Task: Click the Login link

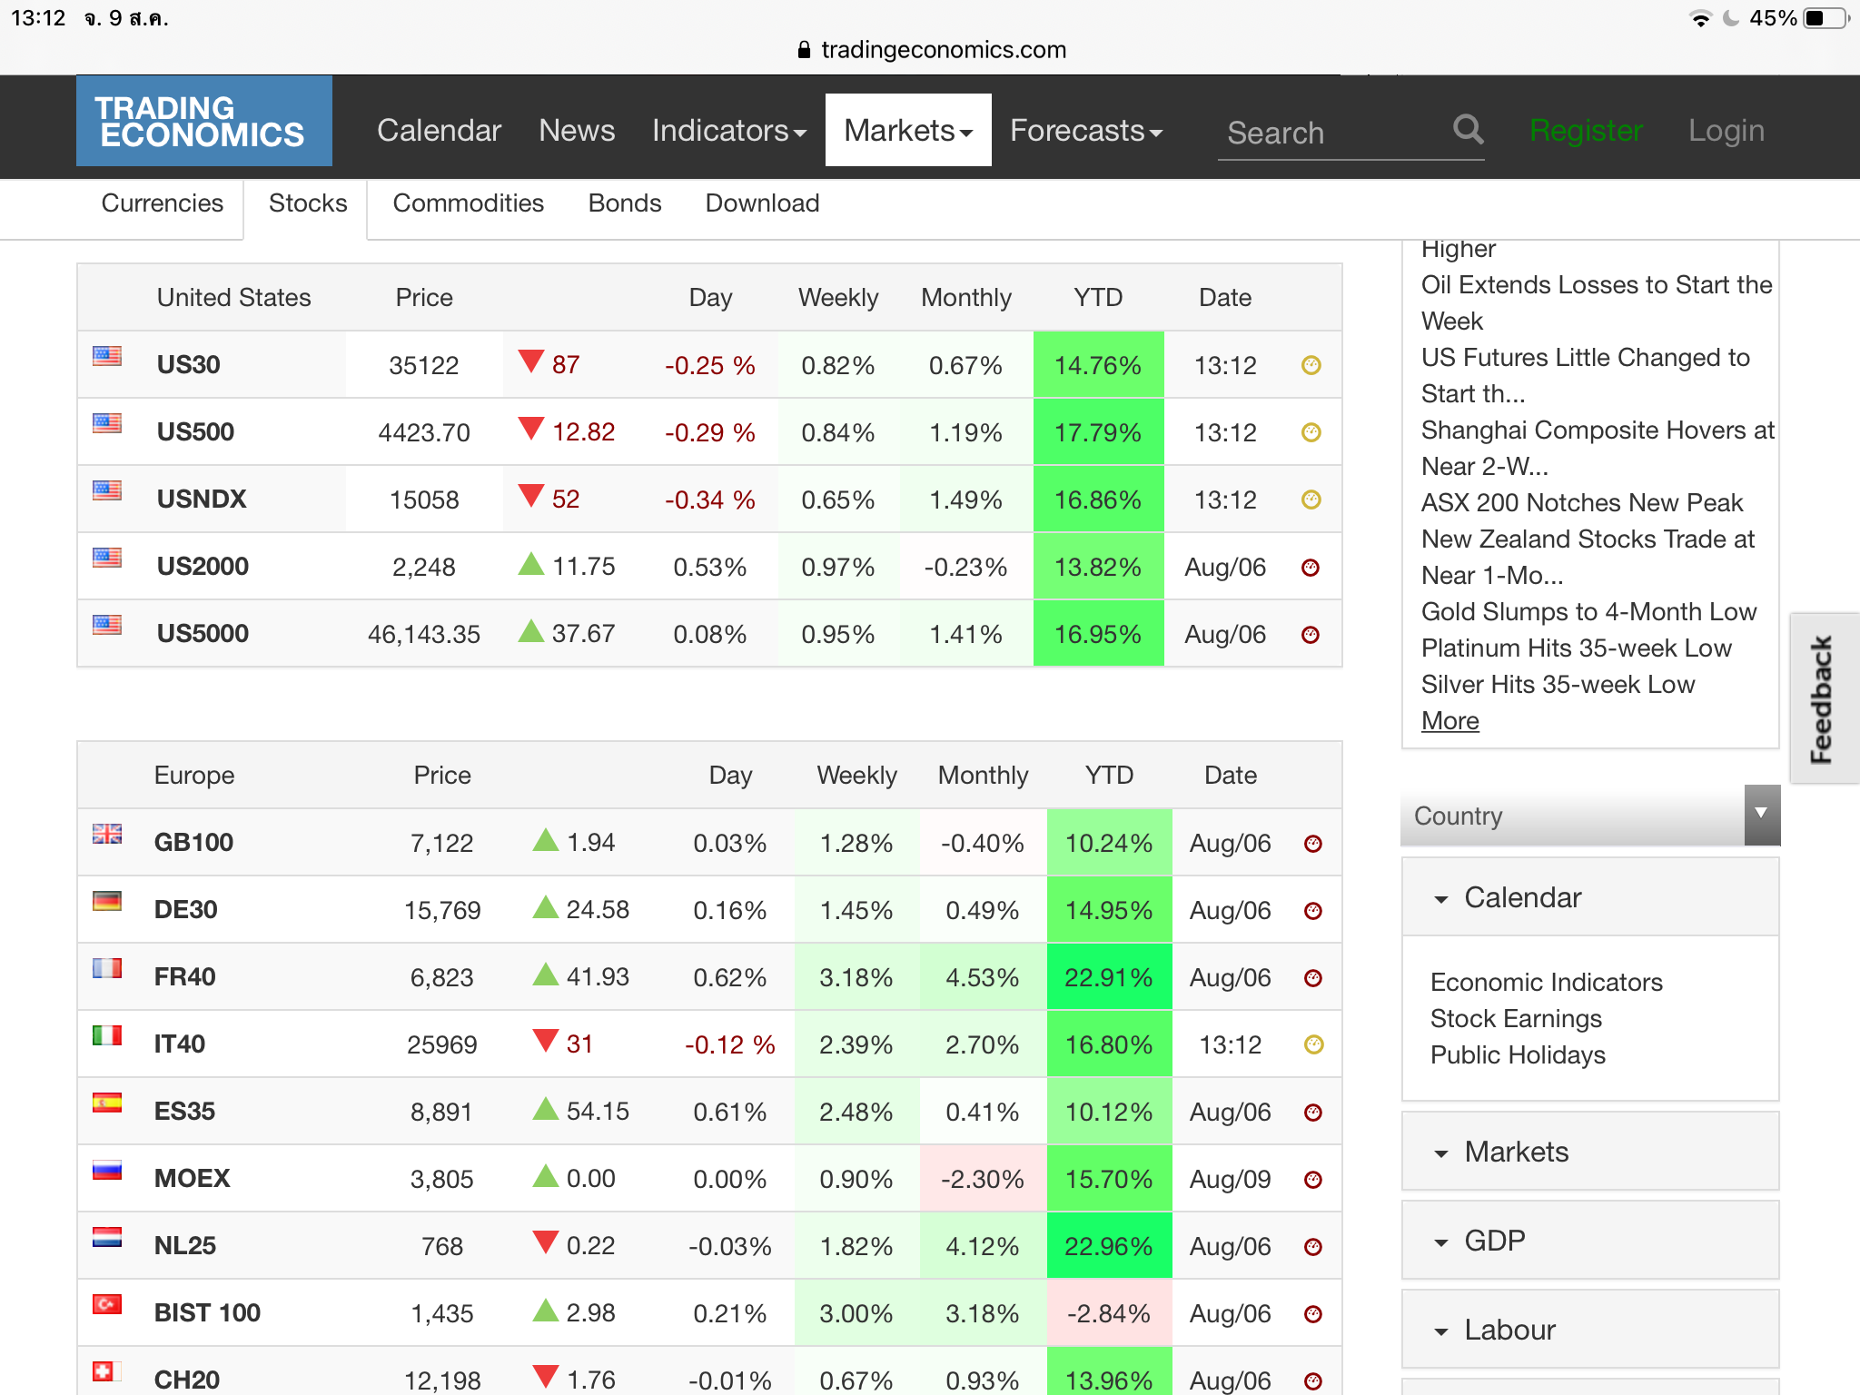Action: (x=1726, y=131)
